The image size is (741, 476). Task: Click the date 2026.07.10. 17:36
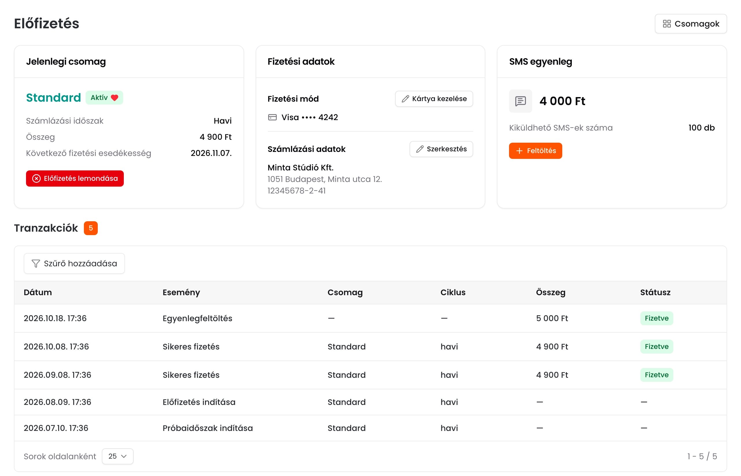click(56, 428)
